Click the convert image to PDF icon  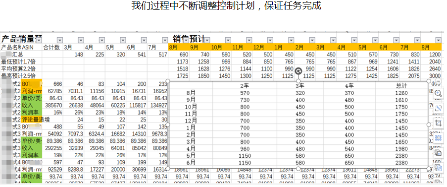tap(439, 168)
